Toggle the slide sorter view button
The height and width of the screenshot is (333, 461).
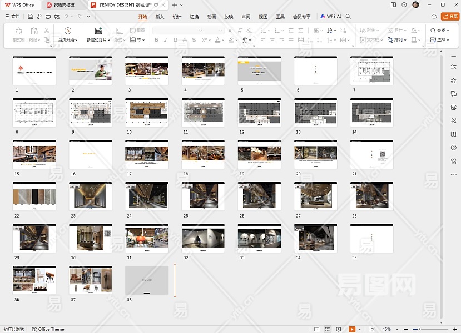pos(328,329)
